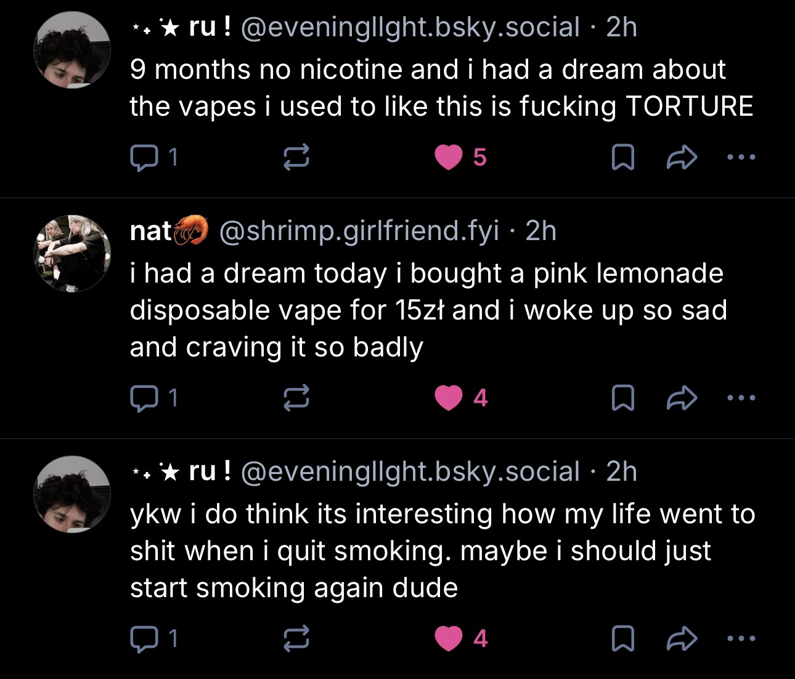Image resolution: width=795 pixels, height=679 pixels.
Task: Open @eveningllght.bsky.social handle on the top post
Action: pos(410,27)
